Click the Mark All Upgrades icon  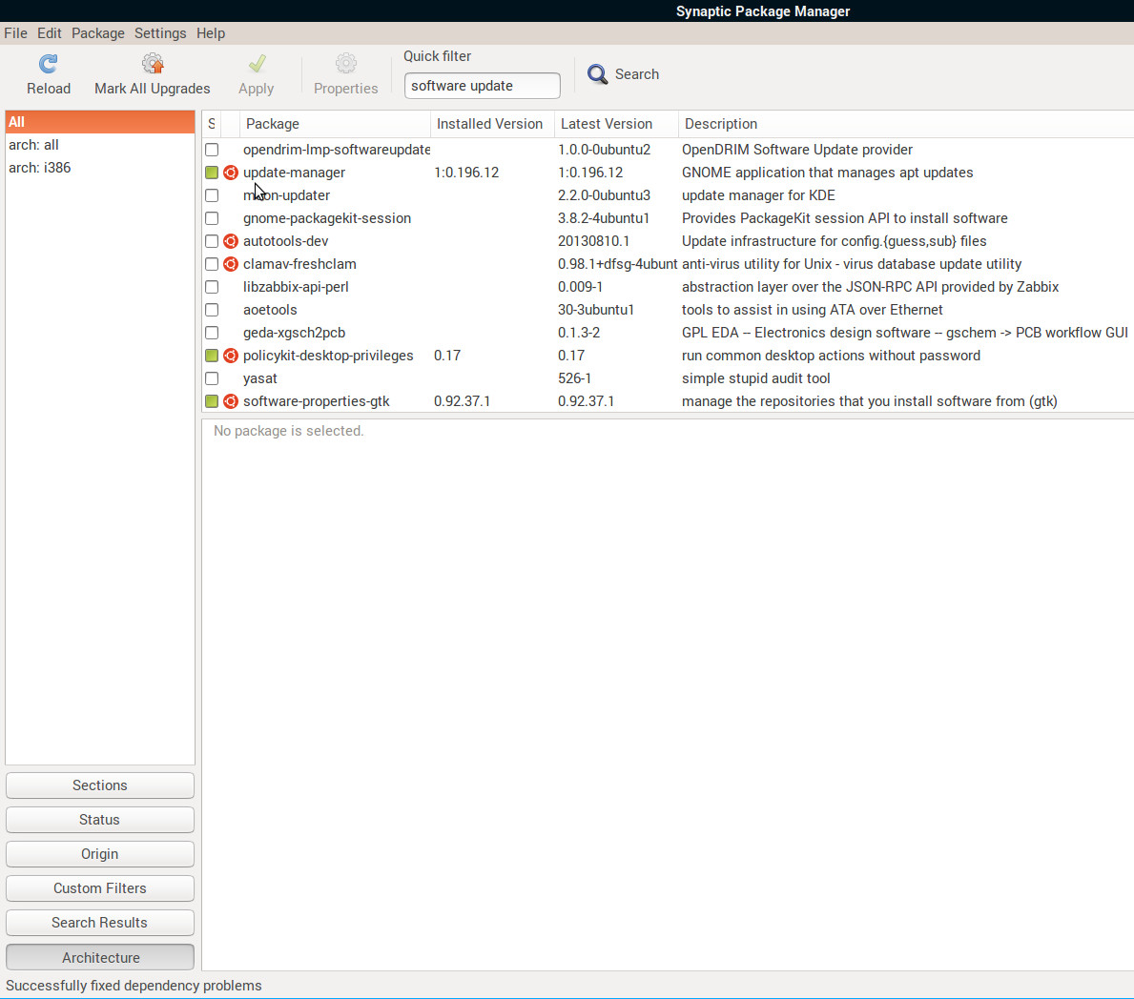(153, 64)
